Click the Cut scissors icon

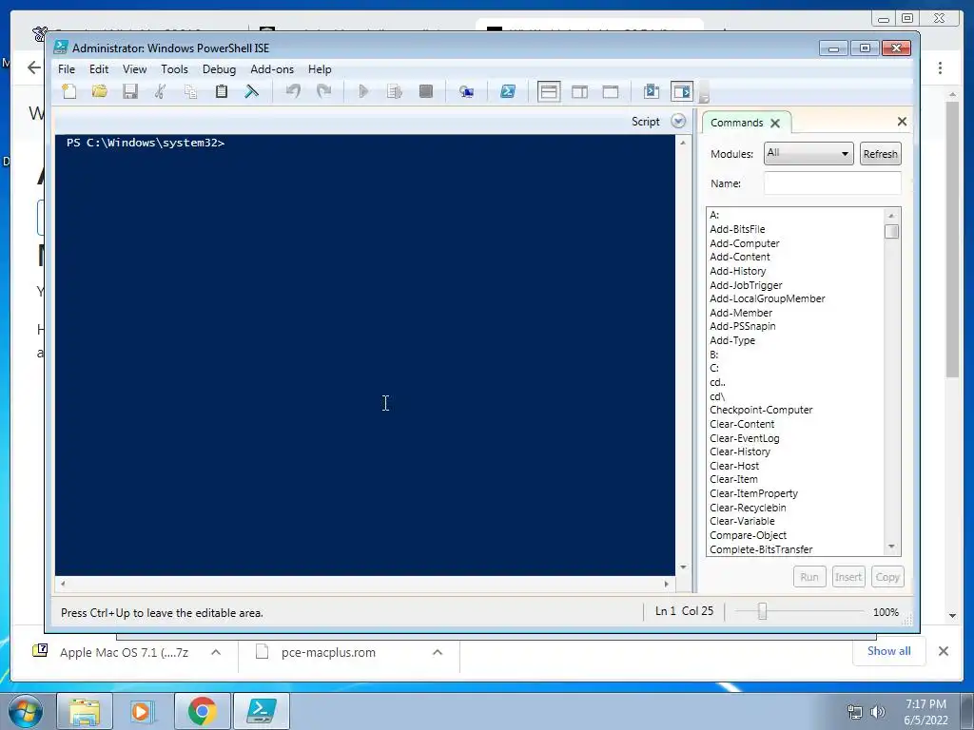[160, 92]
